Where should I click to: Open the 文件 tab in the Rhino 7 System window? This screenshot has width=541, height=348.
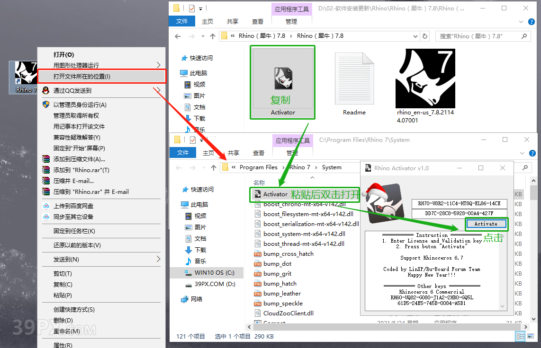coord(183,153)
